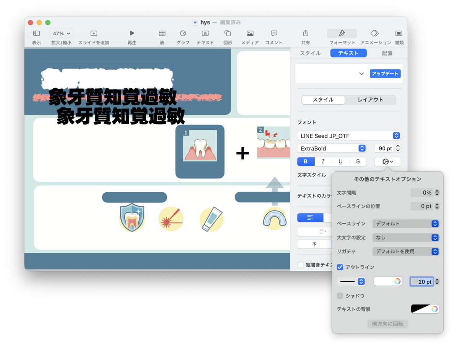Click the ベースラインの位置 stepper arrows
Image resolution: width=459 pixels, height=351 pixels.
(437, 206)
